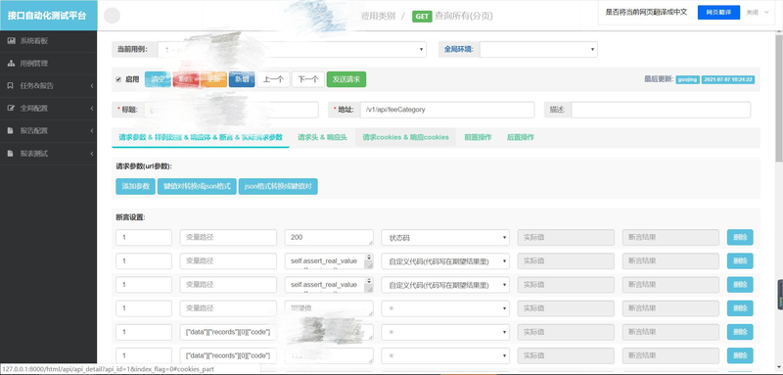The width and height of the screenshot is (783, 375).
Task: Click 键值对转换成json格式 button
Action: tap(197, 186)
